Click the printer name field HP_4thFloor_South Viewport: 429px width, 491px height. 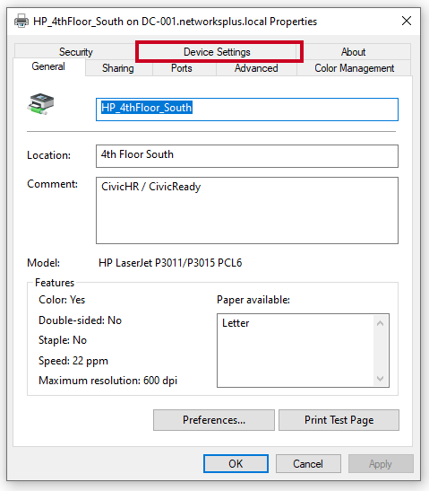247,110
